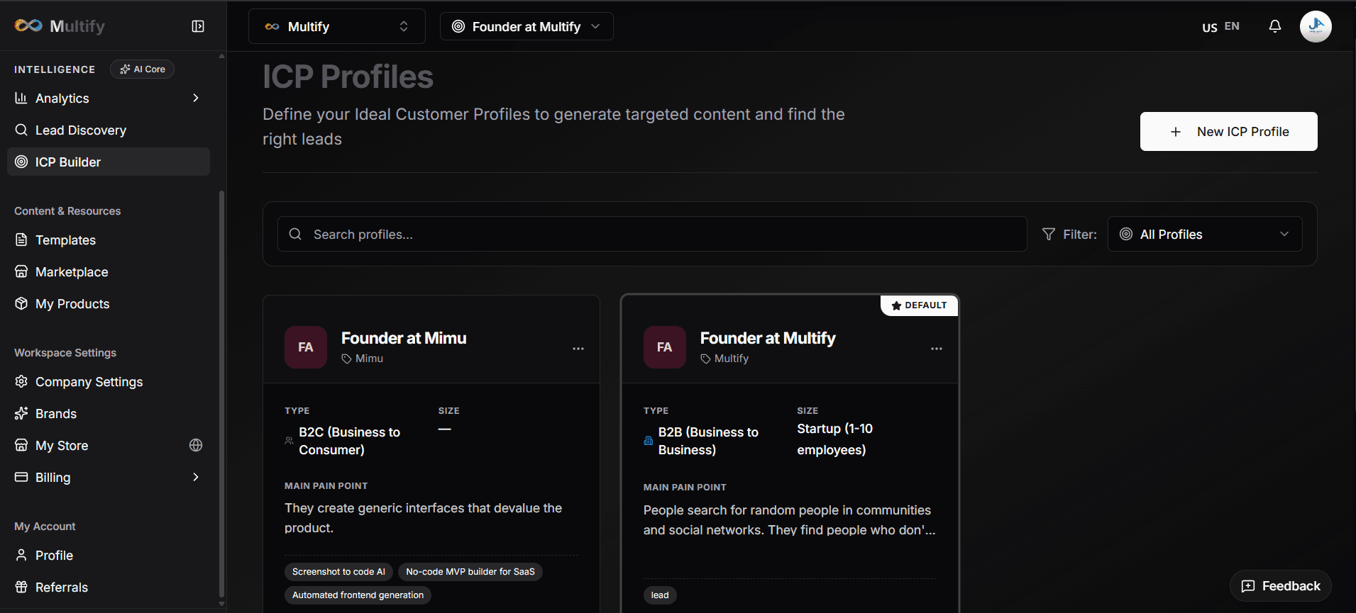Click the DEFAULT star badge
The image size is (1356, 613).
pos(919,305)
